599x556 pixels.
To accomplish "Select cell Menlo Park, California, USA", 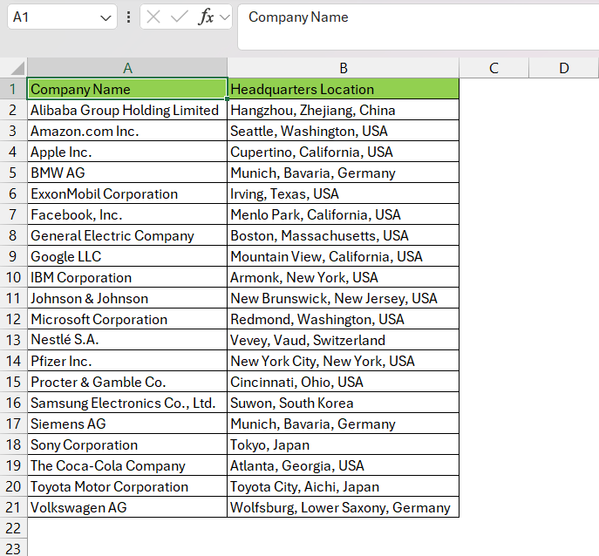I will [x=343, y=214].
